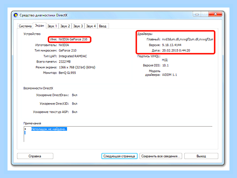Click the Выход button
237x178 pixels.
(201, 156)
